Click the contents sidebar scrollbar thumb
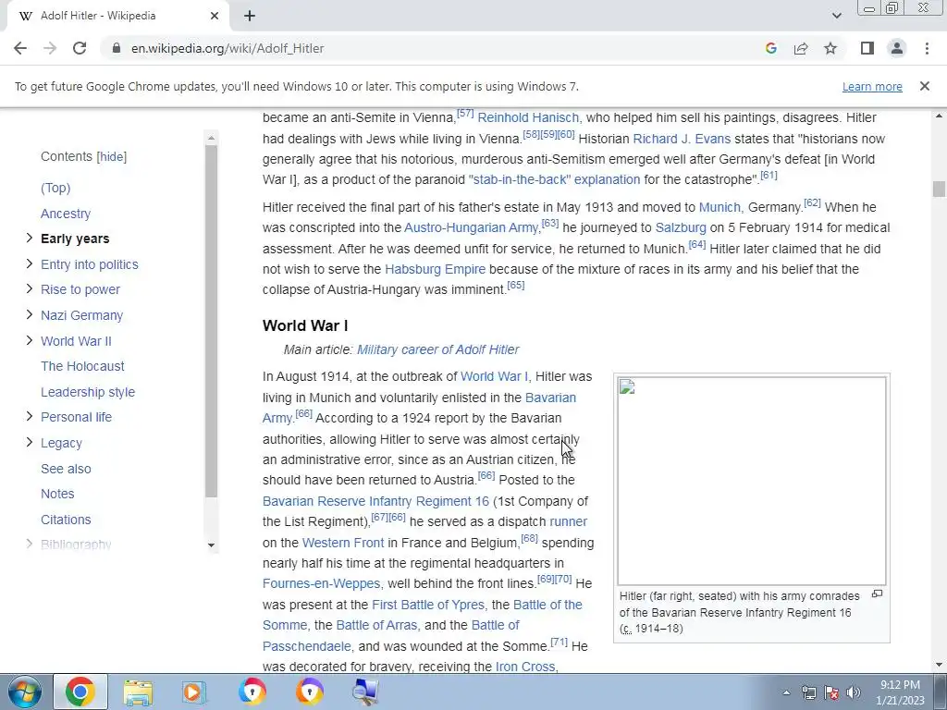The width and height of the screenshot is (947, 710). [x=211, y=321]
